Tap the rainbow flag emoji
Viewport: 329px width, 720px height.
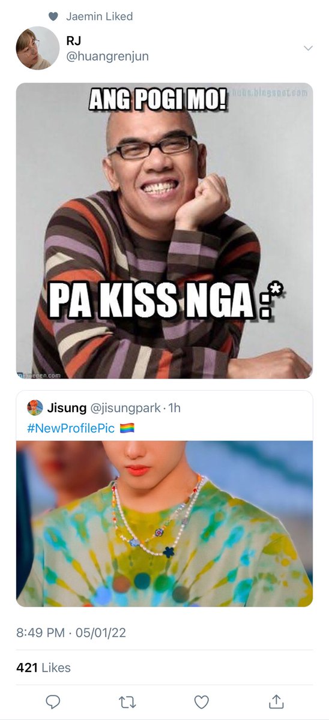click(x=127, y=428)
